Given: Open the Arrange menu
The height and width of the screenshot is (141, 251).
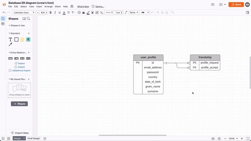Looking at the screenshot, I should click(49, 7).
